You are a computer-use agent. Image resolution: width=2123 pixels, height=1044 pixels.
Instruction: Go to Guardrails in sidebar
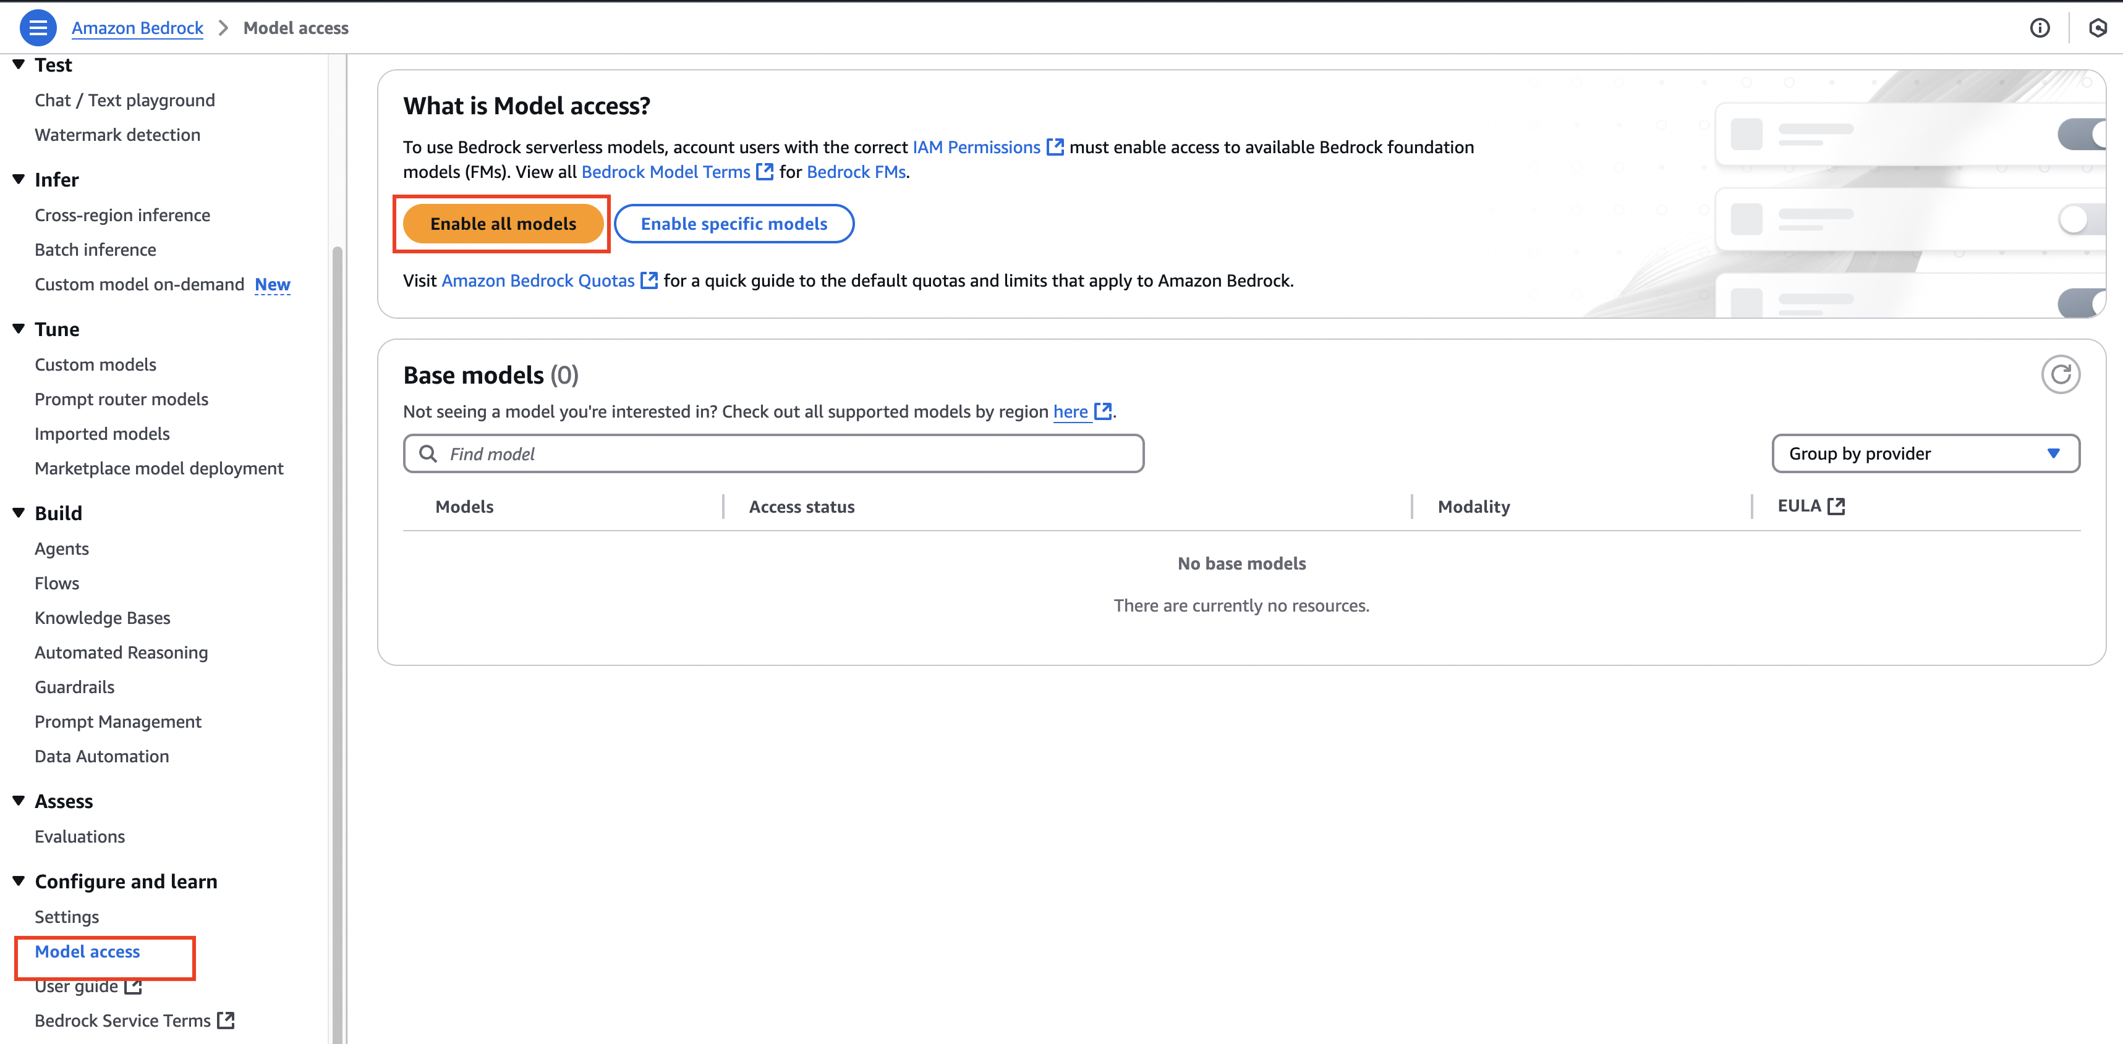coord(74,687)
